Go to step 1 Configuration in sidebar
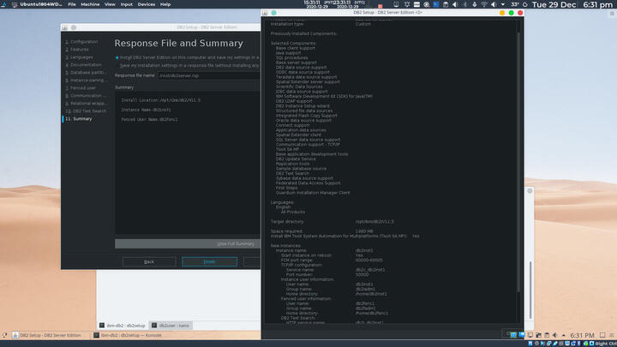Image resolution: width=617 pixels, height=347 pixels. point(81,41)
